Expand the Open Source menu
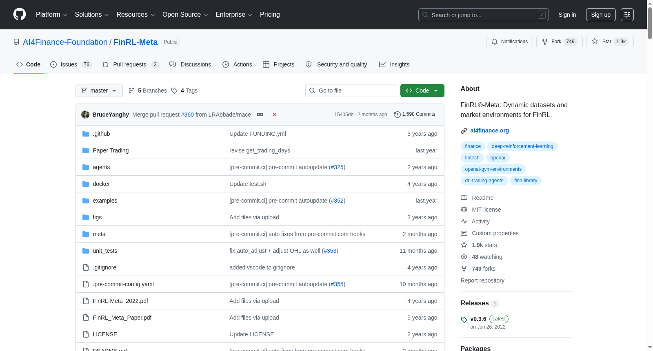This screenshot has width=653, height=351. 185,15
